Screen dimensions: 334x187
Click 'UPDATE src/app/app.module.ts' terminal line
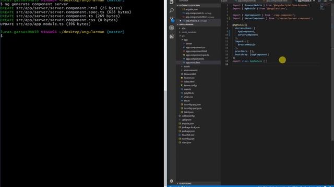(45, 24)
